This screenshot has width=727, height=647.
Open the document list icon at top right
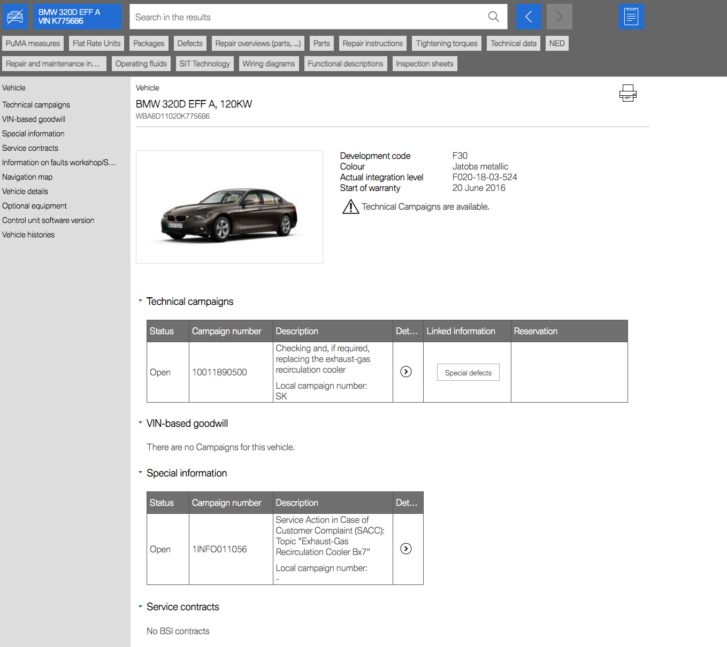click(x=631, y=17)
